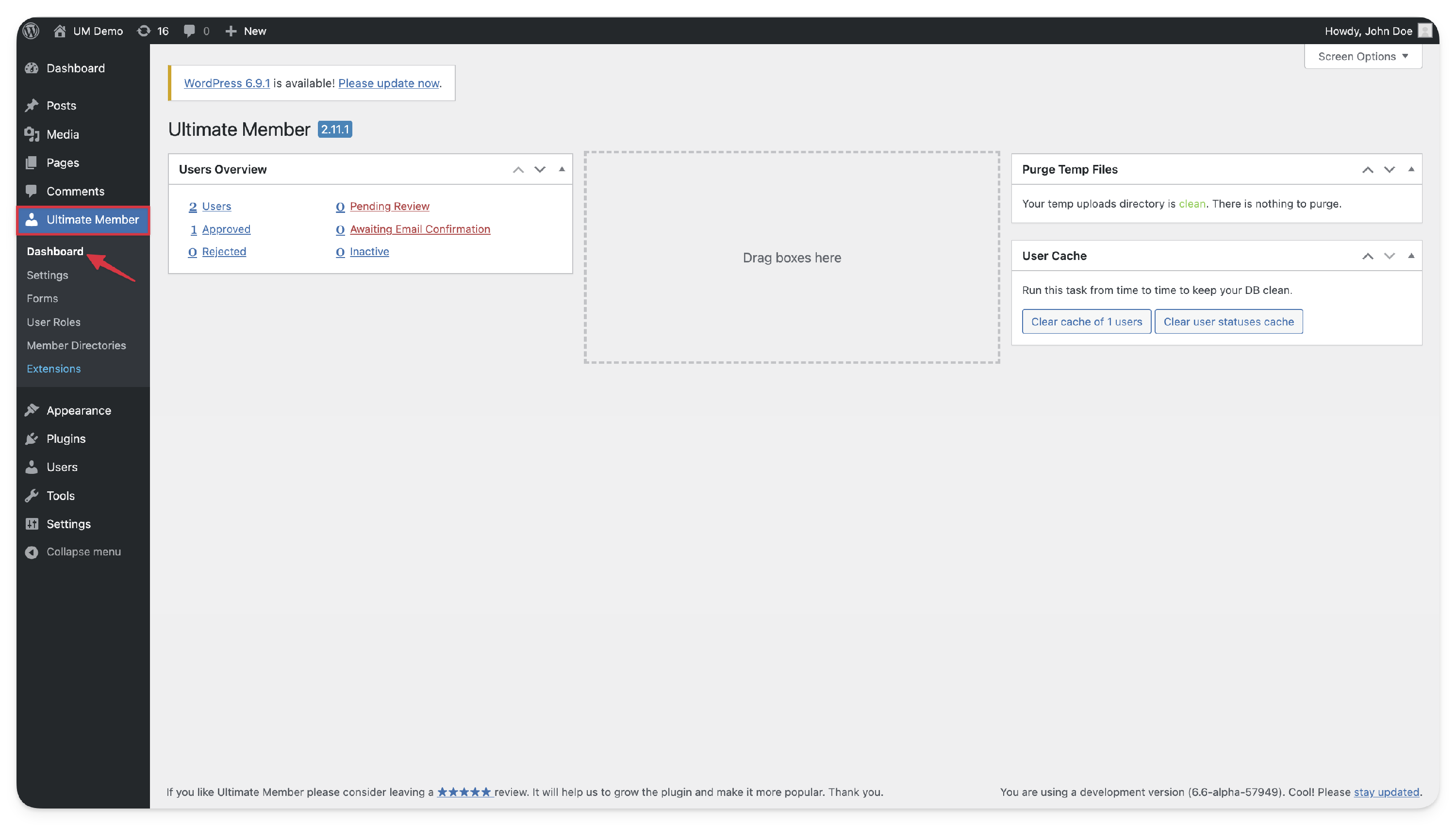Open the updates icon showing 16

tap(144, 31)
